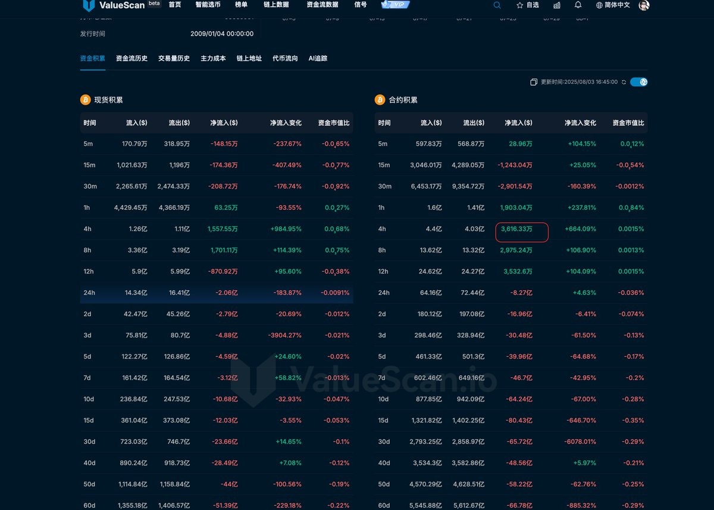
Task: Click contract 2d outflow 197.08亿
Action: coord(471,314)
